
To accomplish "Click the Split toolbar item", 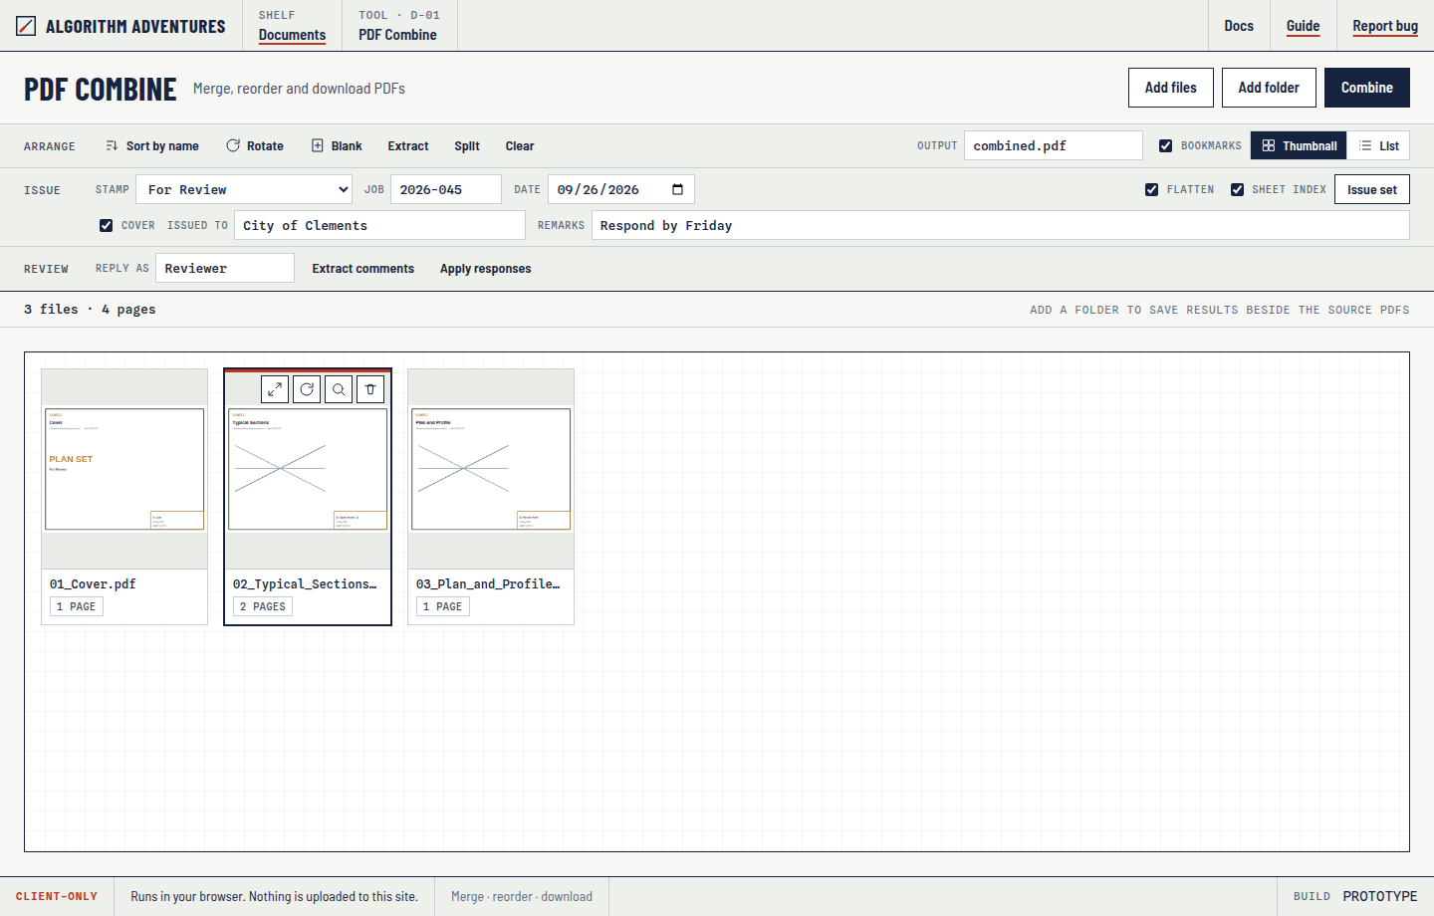I will (x=467, y=145).
